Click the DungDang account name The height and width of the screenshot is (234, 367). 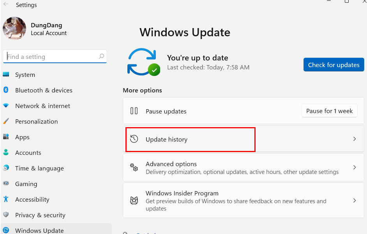[x=46, y=25]
